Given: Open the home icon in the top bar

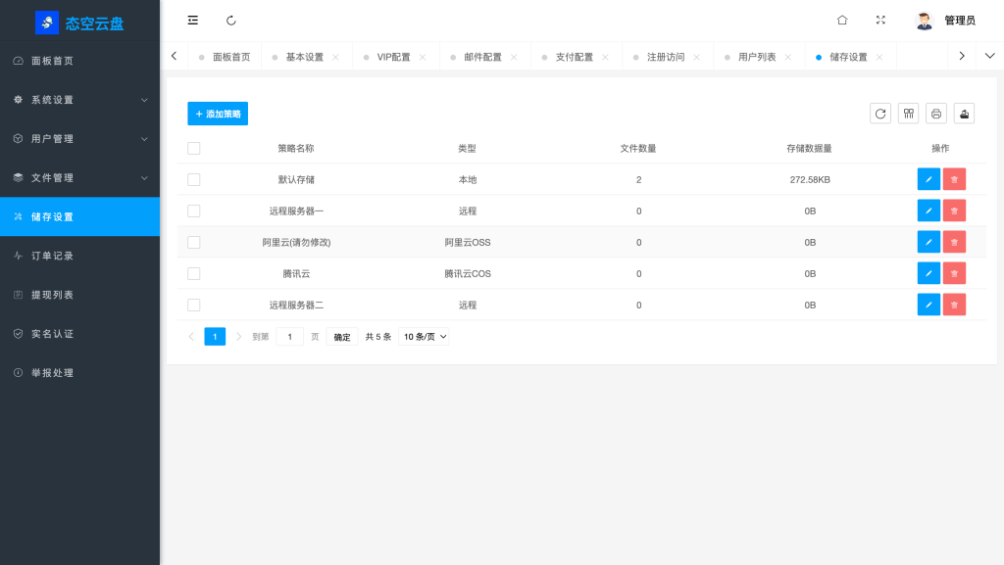Looking at the screenshot, I should click(x=841, y=20).
